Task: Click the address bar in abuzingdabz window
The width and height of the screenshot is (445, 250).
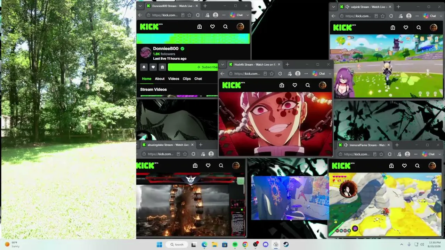Action: click(x=164, y=154)
